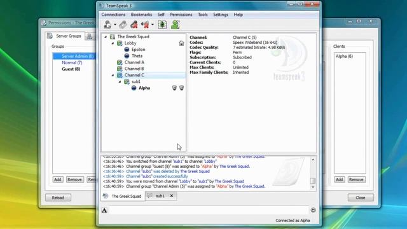Screen dimensions: 407x229
Task: Click Epsilon's client status icon
Action: (127, 50)
